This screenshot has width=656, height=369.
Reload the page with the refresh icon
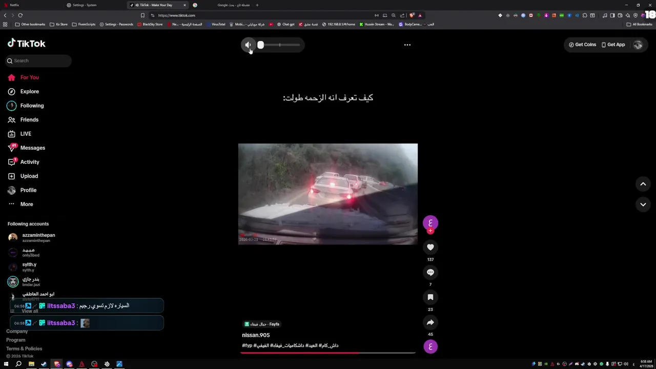point(20,15)
